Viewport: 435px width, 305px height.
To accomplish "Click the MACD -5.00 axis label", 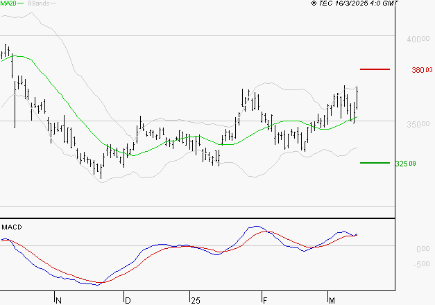I will click(421, 264).
